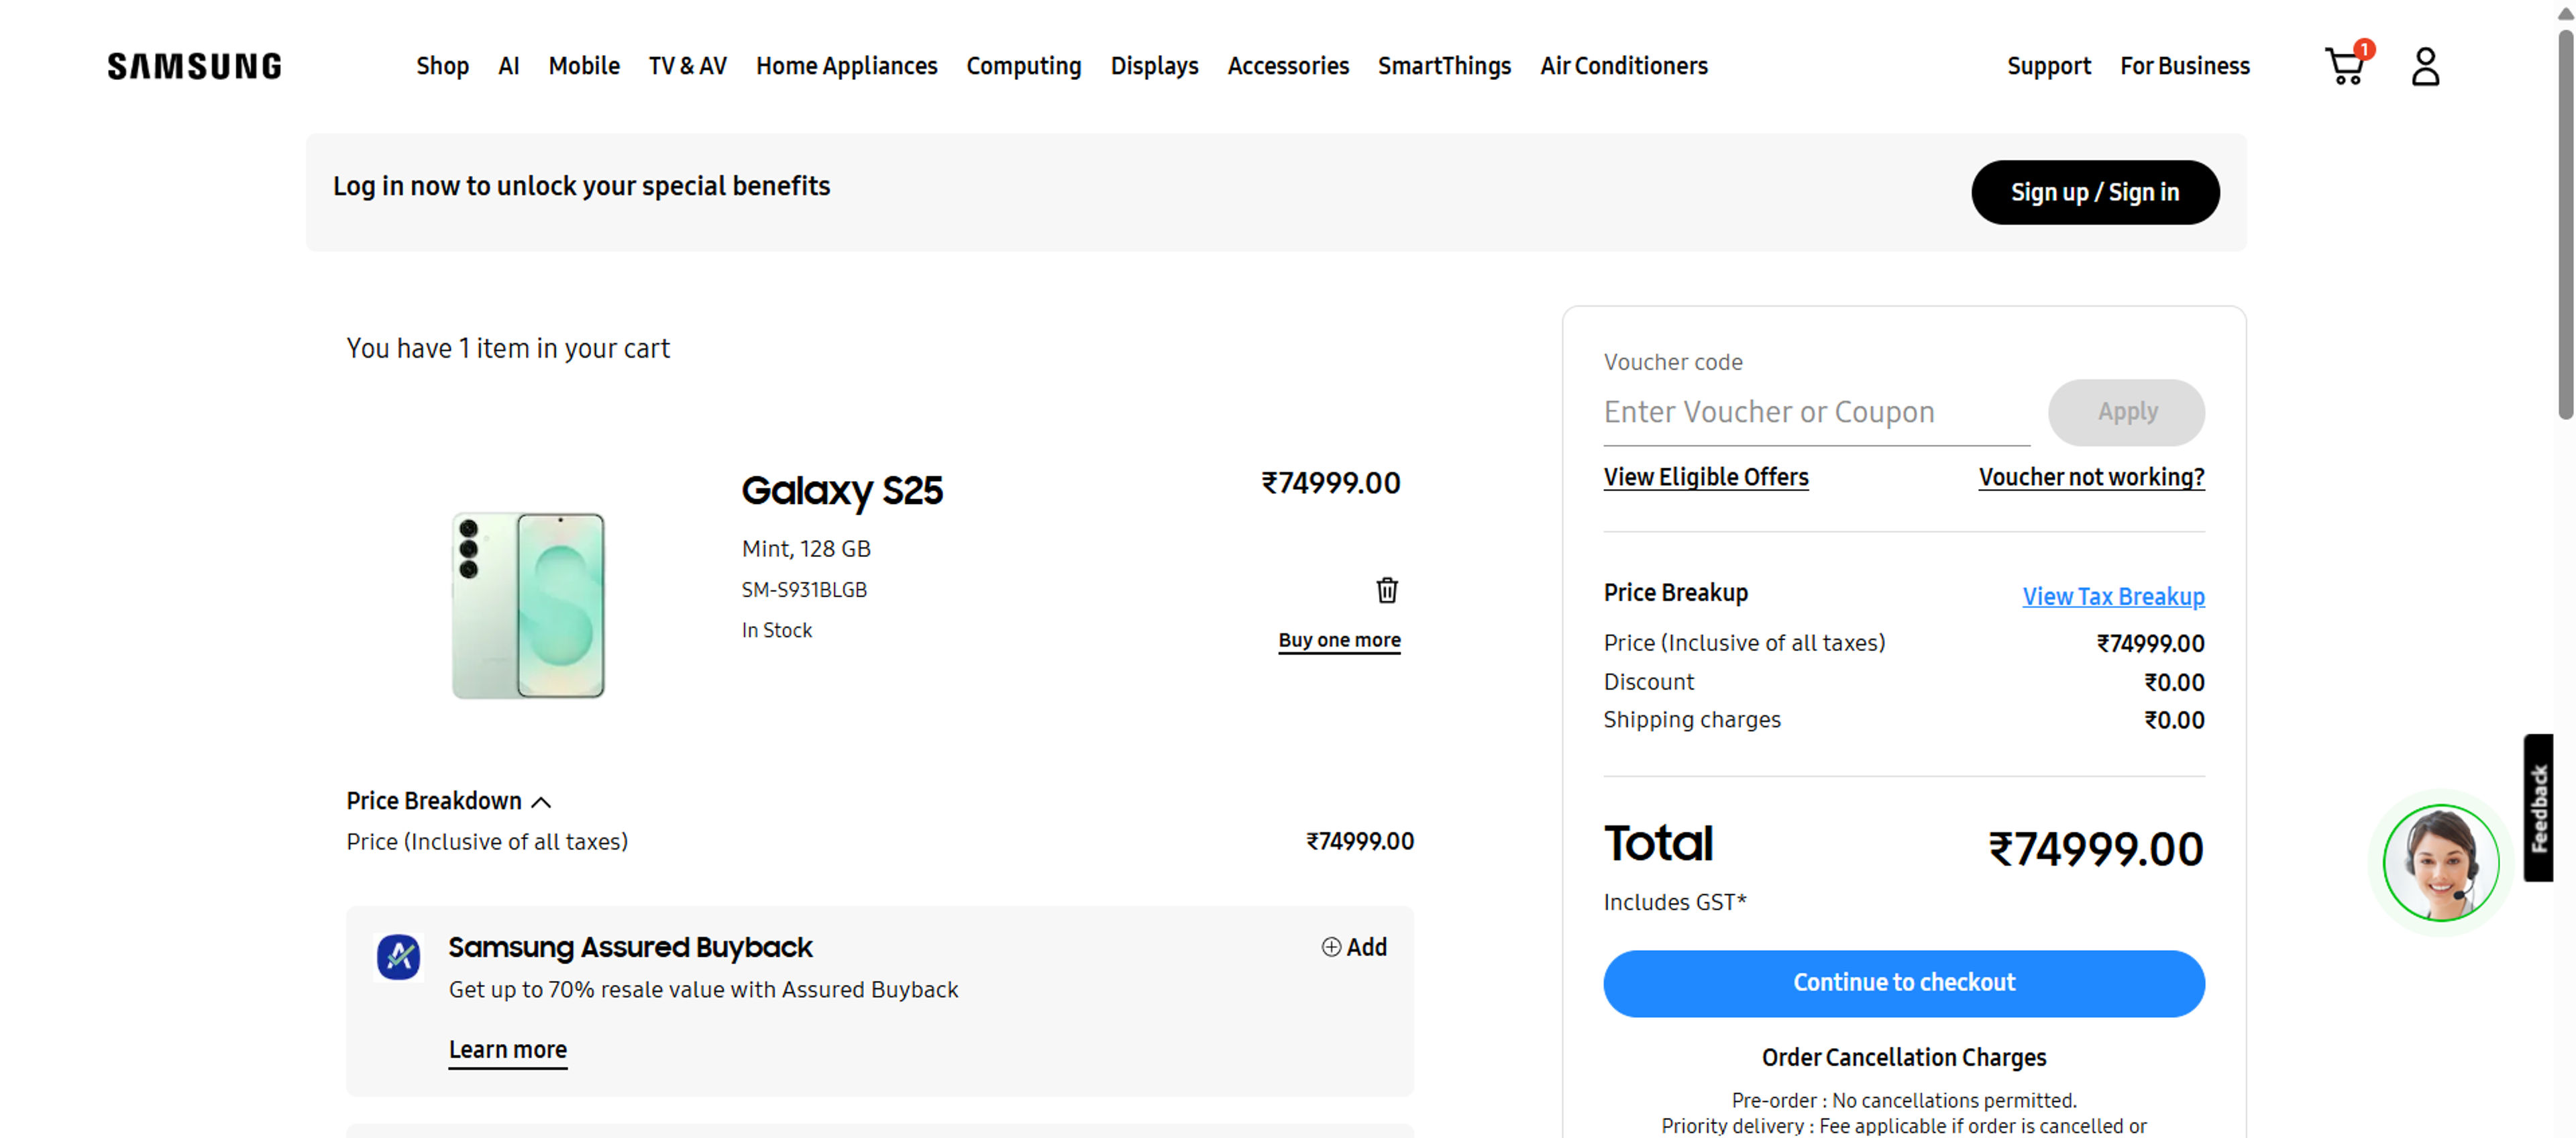Viewport: 2576px width, 1138px height.
Task: Go to Support page
Action: (2048, 66)
